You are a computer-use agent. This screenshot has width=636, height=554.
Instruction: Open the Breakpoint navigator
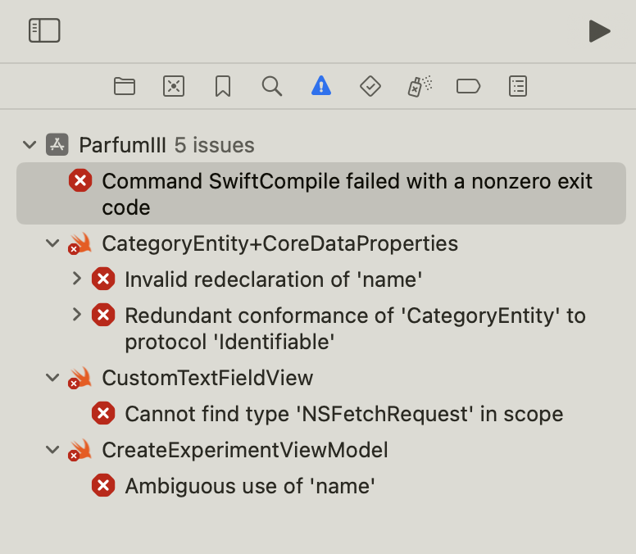[x=468, y=86]
